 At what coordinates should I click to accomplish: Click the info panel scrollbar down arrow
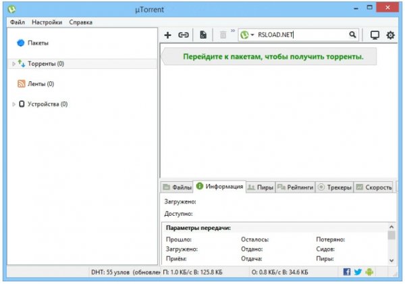(391, 260)
